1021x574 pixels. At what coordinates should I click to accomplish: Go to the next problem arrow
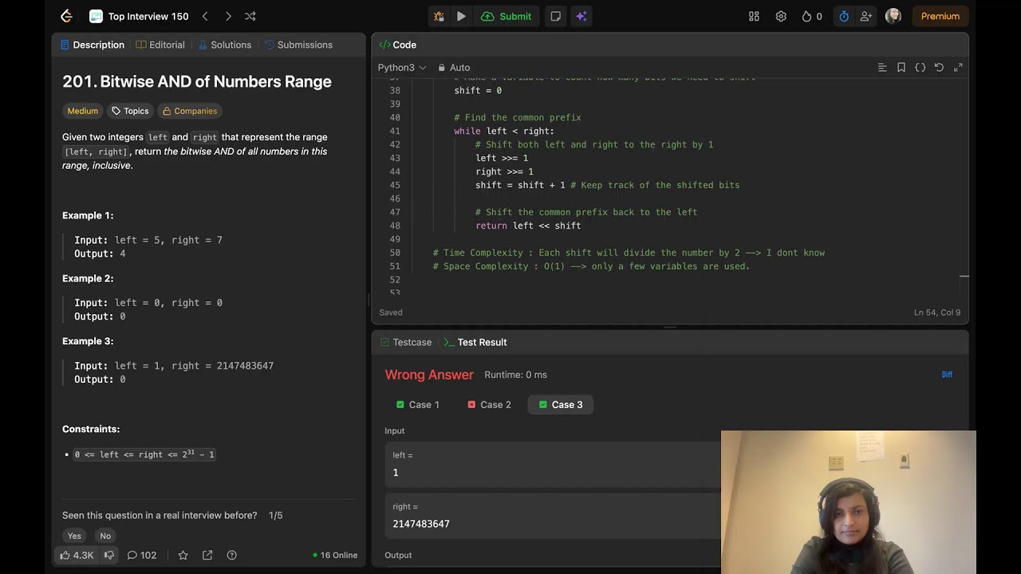[x=228, y=16]
